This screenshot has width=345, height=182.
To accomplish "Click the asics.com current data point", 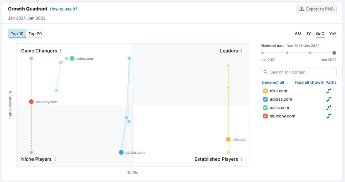I will coord(72,59).
